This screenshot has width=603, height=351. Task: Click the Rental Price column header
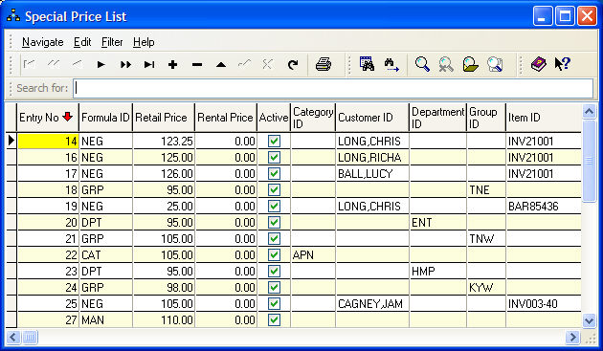click(226, 118)
